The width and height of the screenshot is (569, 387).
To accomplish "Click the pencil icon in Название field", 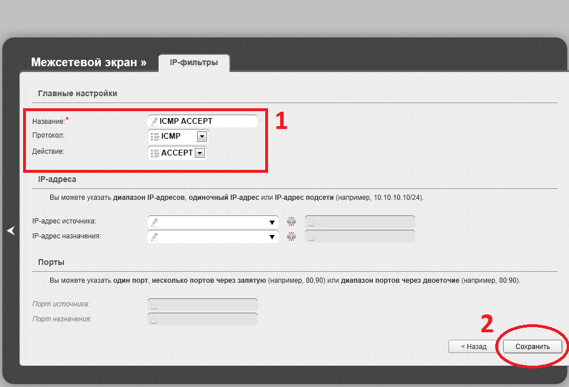I will pyautogui.click(x=154, y=122).
